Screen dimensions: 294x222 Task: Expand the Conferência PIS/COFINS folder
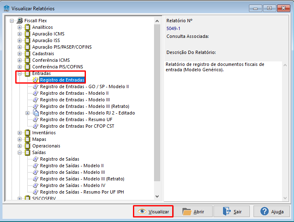(19, 67)
